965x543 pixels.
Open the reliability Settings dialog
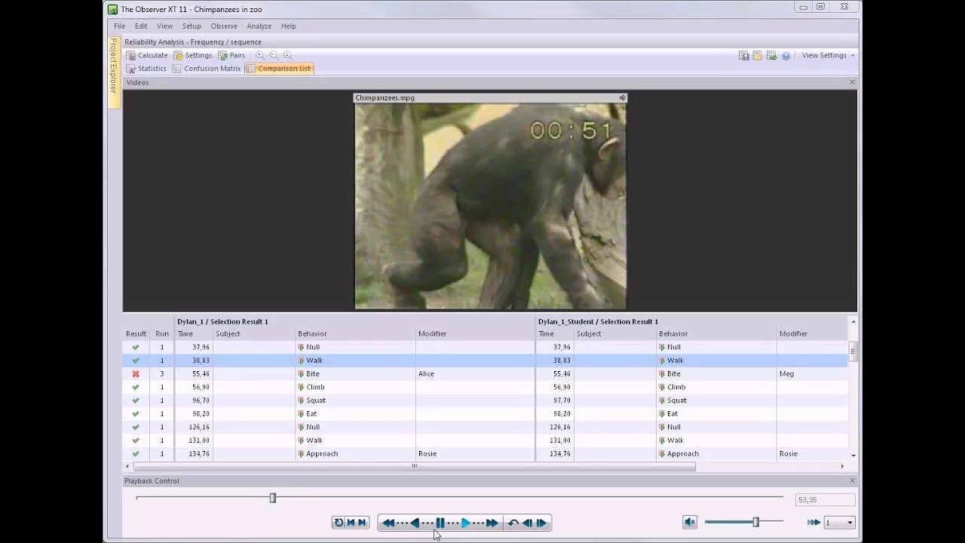coord(193,55)
